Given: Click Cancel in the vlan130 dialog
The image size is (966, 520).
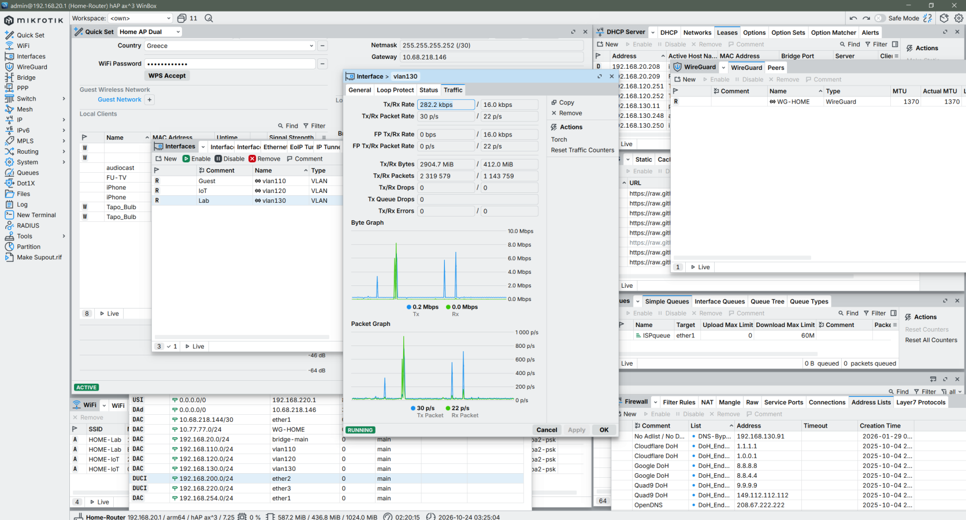Looking at the screenshot, I should click(x=547, y=430).
